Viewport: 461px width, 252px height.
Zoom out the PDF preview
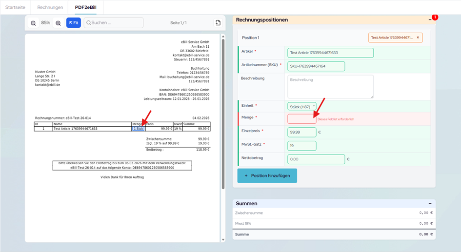(x=33, y=23)
